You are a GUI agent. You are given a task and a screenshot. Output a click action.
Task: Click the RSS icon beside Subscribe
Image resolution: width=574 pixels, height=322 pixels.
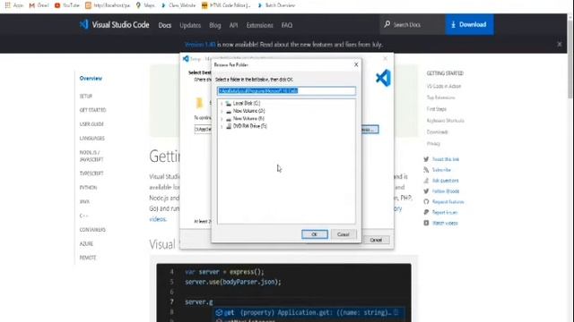(426, 170)
